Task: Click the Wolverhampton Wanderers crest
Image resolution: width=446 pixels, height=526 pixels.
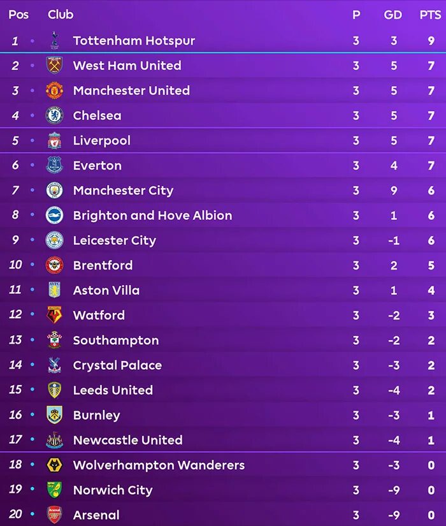Action: [54, 465]
